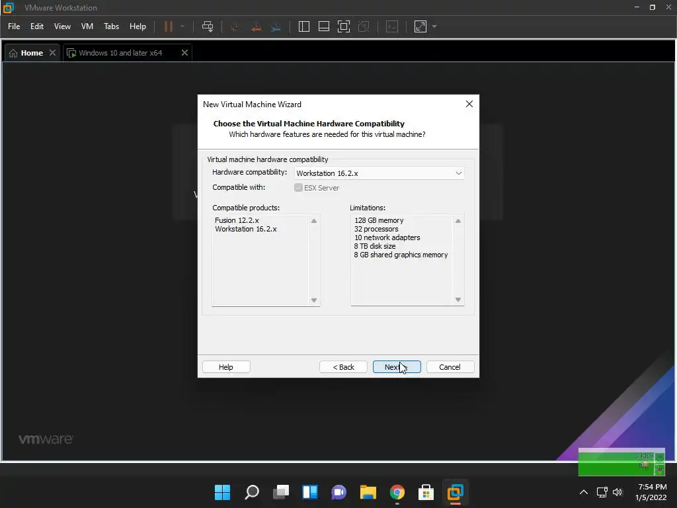
Task: Open Microsoft Store from the taskbar
Action: click(426, 492)
